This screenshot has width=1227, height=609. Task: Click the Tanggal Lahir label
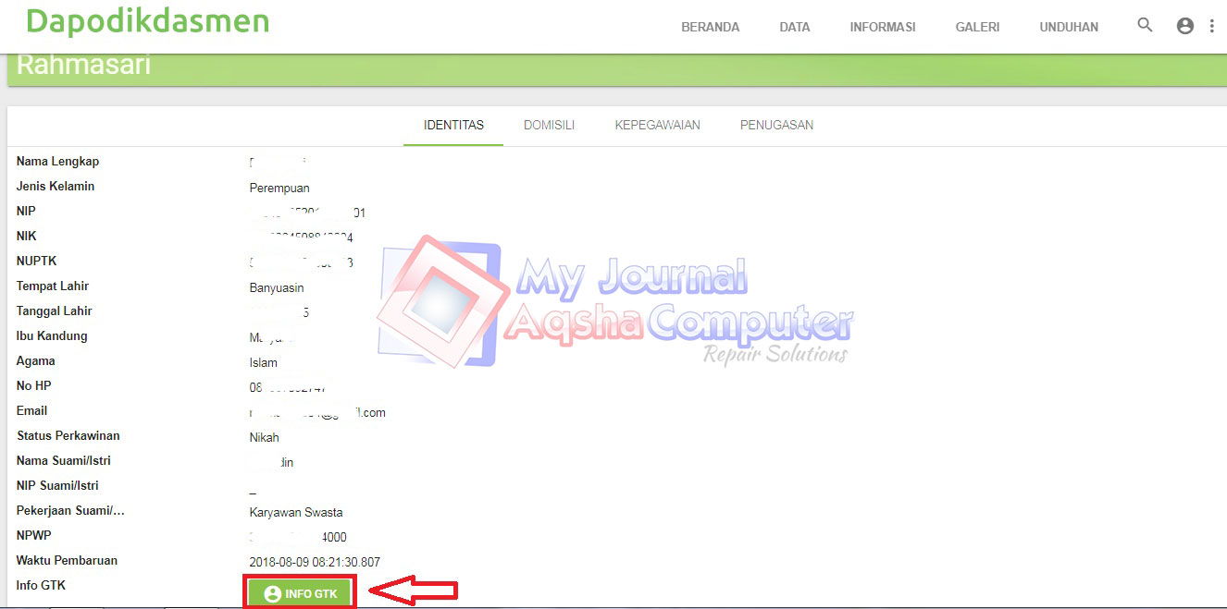55,311
